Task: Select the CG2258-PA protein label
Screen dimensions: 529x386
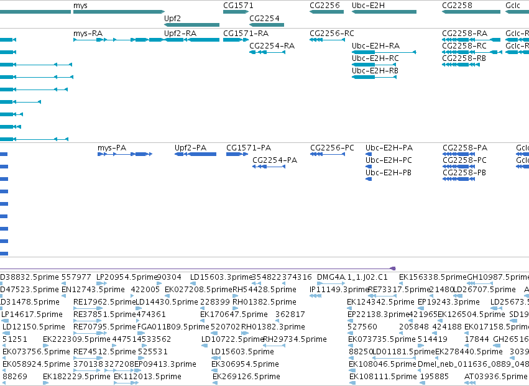Action: (x=465, y=148)
